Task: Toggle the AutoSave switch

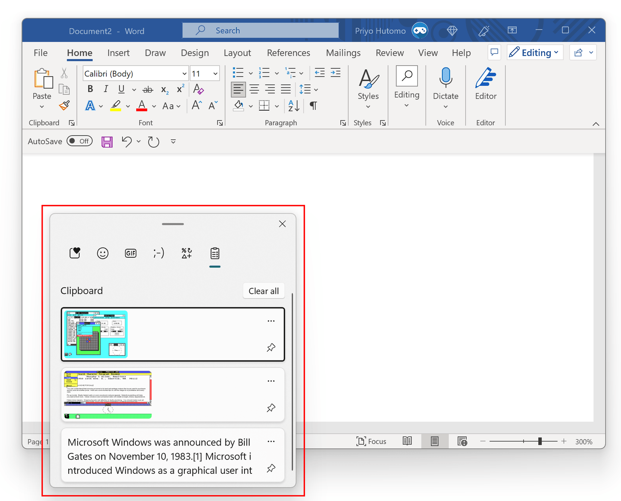Action: [80, 141]
